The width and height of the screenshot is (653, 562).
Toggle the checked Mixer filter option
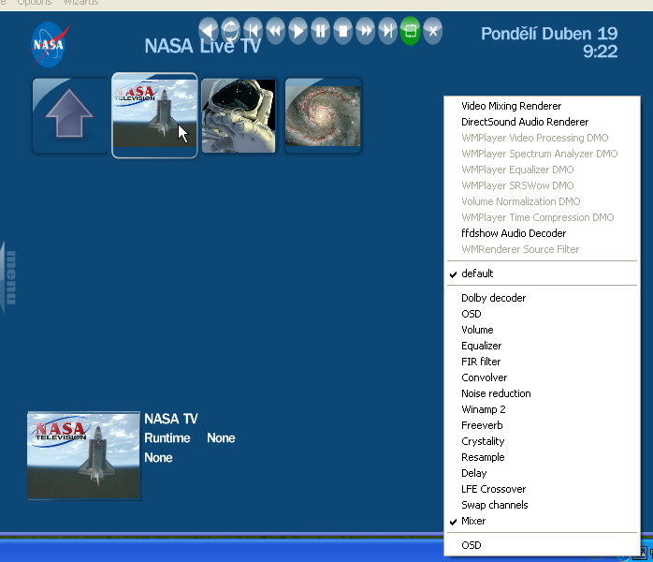pyautogui.click(x=473, y=521)
